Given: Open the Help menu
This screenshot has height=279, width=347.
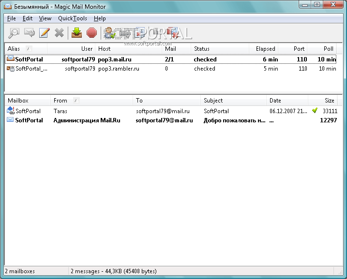Looking at the screenshot, I should [100, 18].
